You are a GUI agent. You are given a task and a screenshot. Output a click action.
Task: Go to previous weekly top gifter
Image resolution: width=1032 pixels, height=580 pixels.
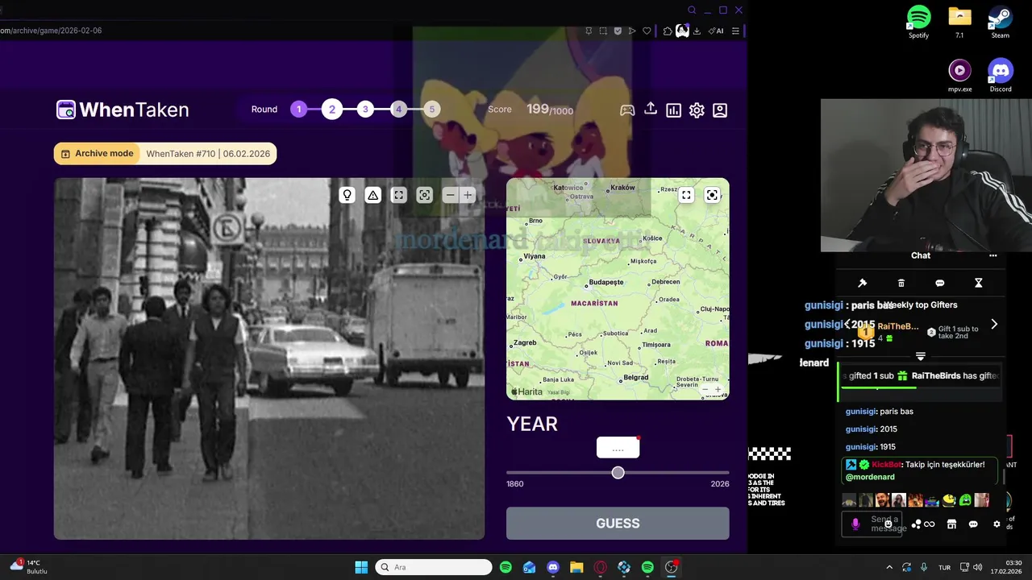tap(847, 324)
